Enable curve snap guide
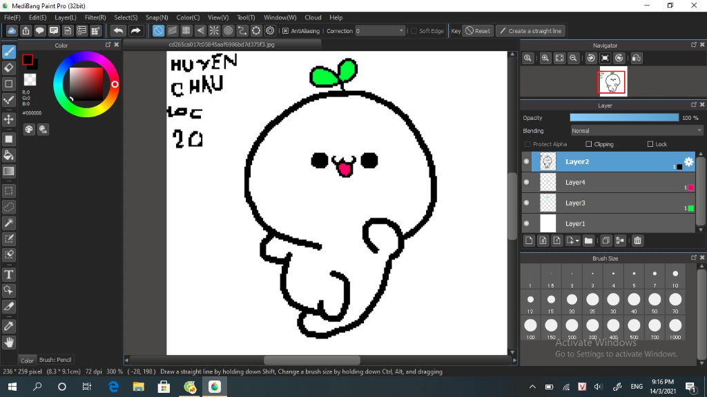 point(242,30)
